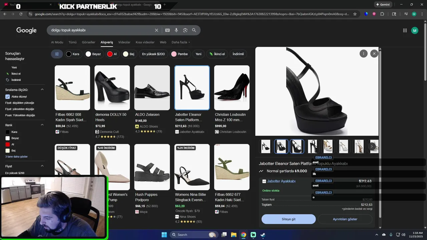
Task: Apply the İkinci el filter chip
Action: (217, 54)
